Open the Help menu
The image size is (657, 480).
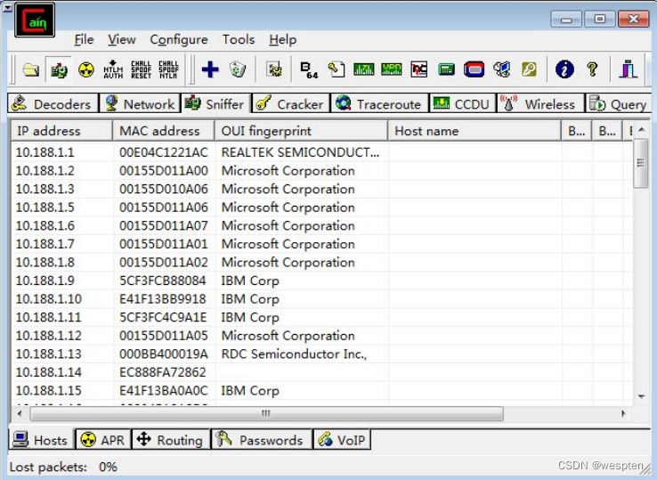click(x=282, y=39)
